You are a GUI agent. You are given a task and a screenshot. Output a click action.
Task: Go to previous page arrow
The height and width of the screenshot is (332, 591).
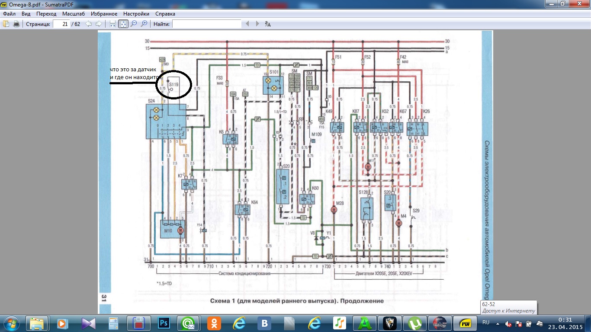tap(89, 24)
